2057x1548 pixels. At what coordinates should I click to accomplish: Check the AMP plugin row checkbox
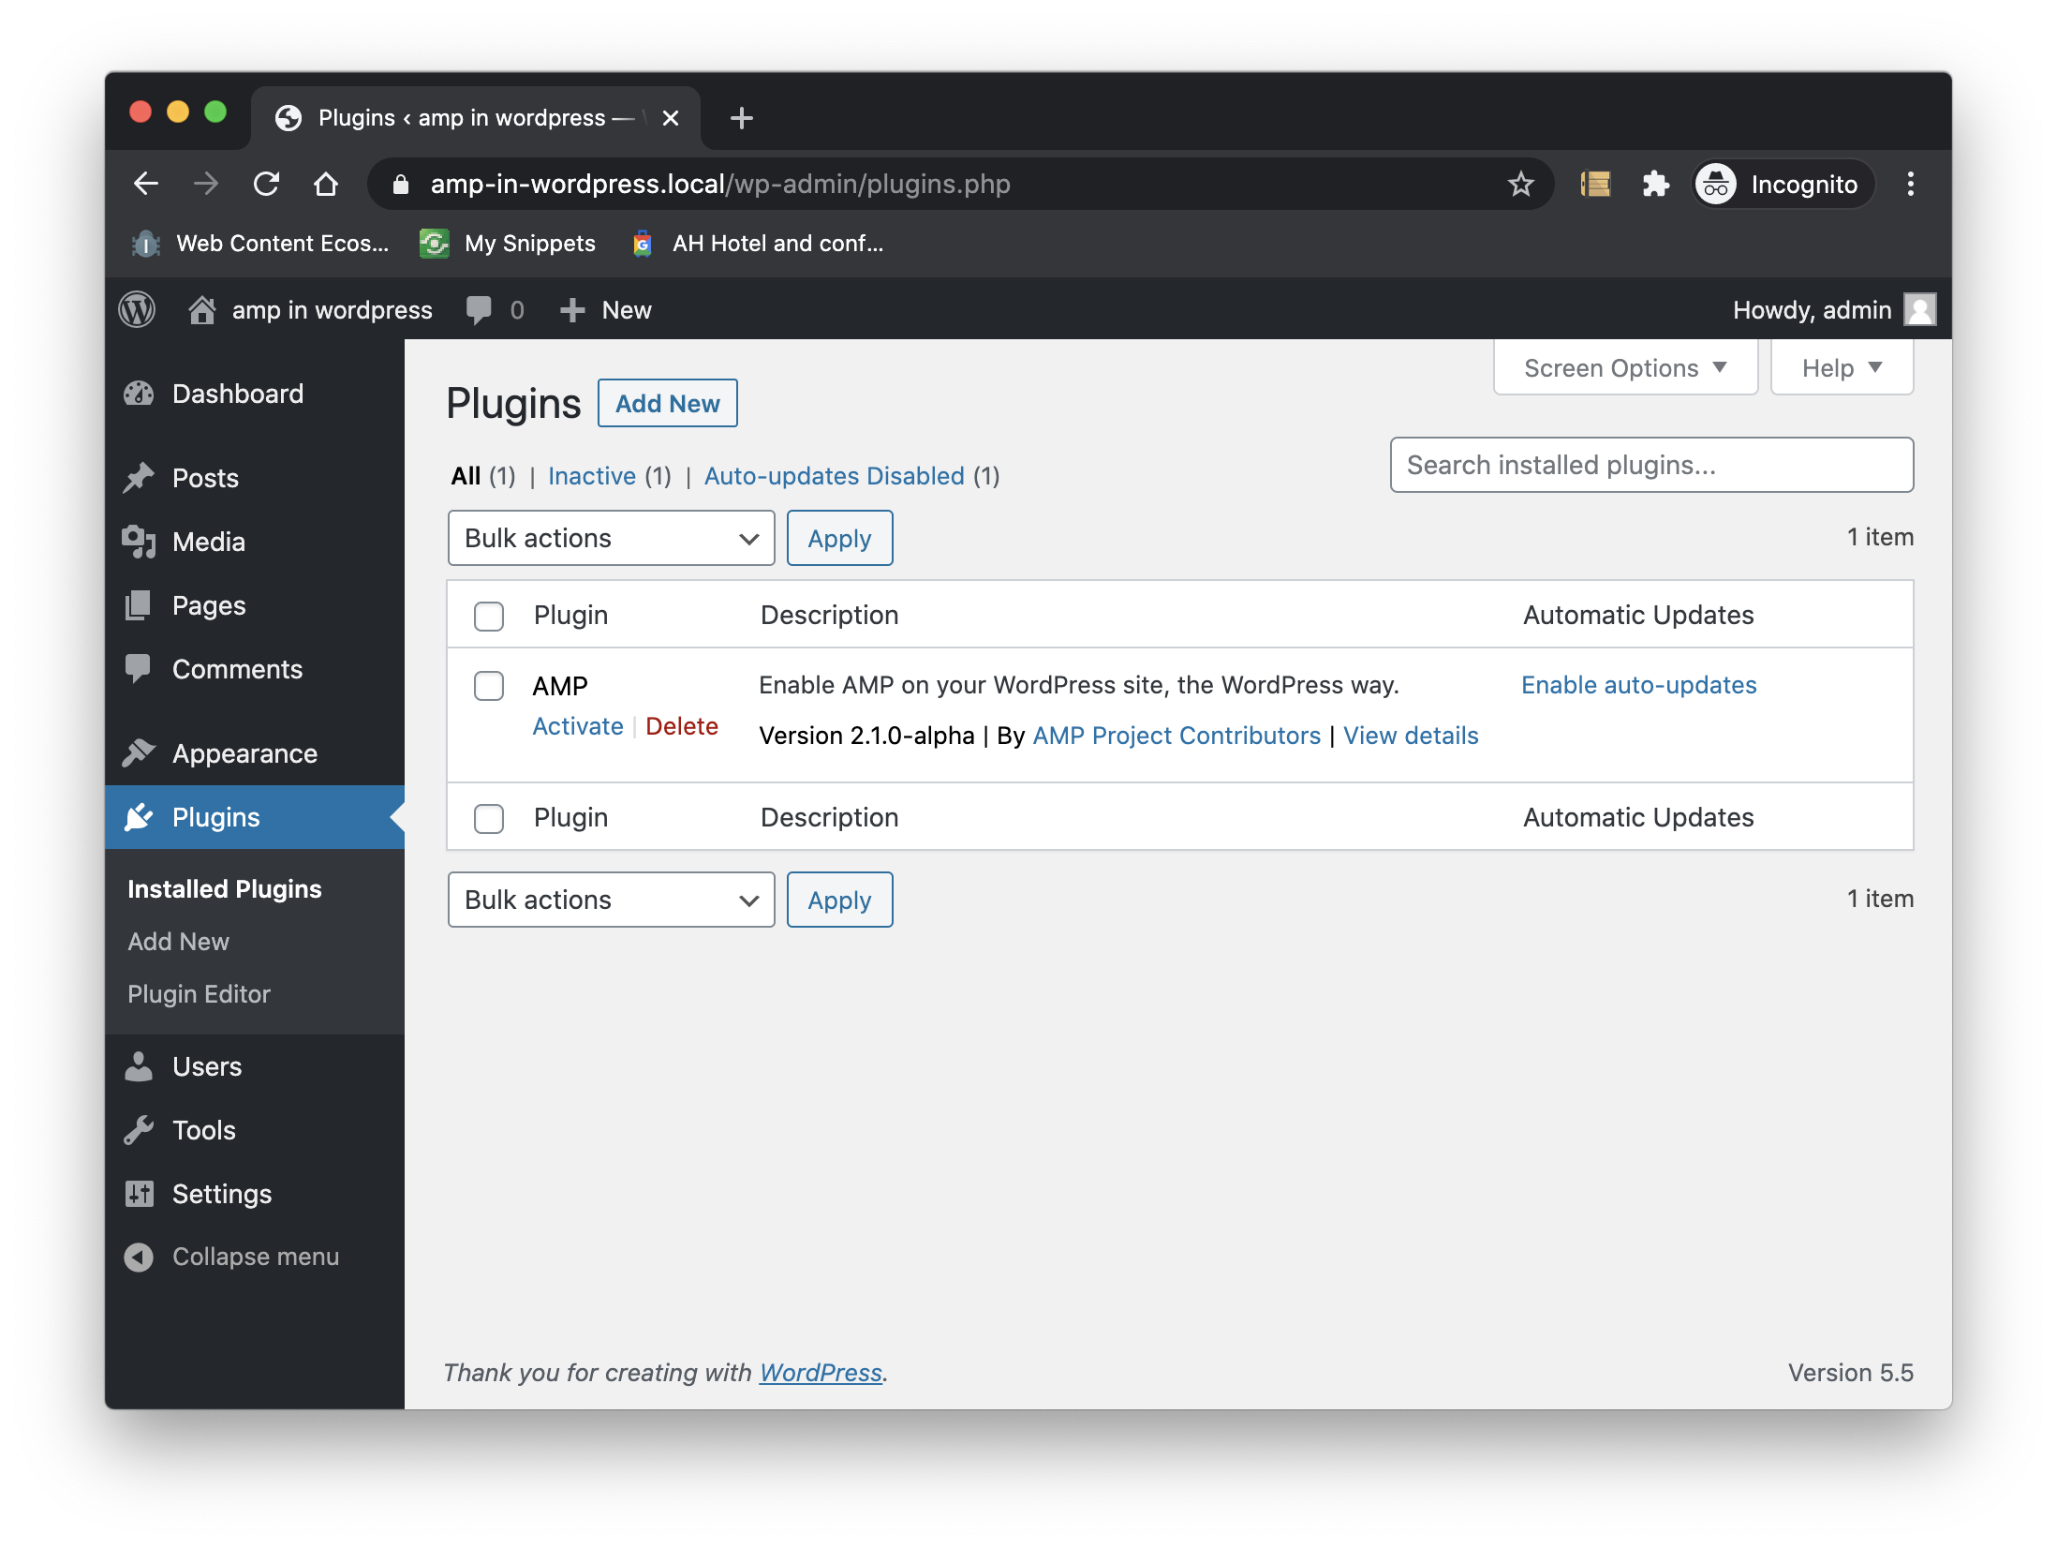[488, 686]
